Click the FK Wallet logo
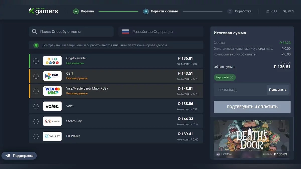The width and height of the screenshot is (301, 169). [52, 136]
